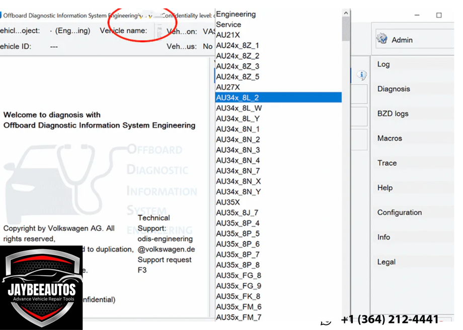This screenshot has width=463, height=330.
Task: Open the Help section
Action: pyautogui.click(x=385, y=188)
